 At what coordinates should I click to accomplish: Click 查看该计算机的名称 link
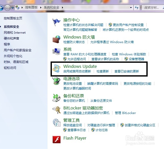tap(105, 59)
